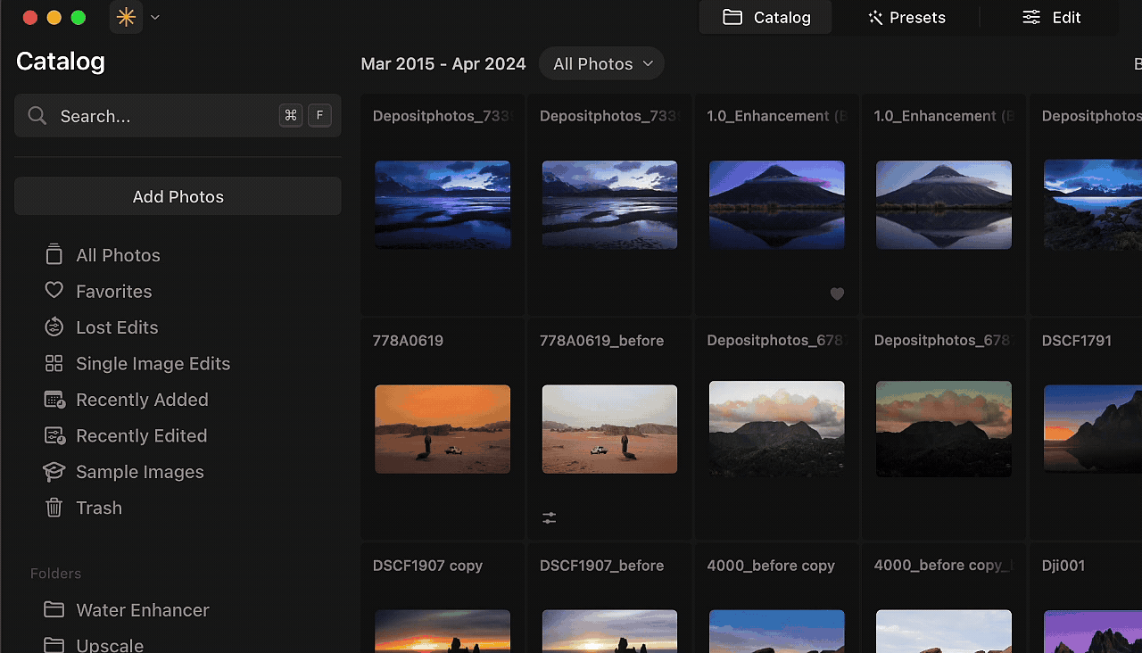This screenshot has height=653, width=1142.
Task: Select the 4000_before copy thumbnail
Action: 777,632
